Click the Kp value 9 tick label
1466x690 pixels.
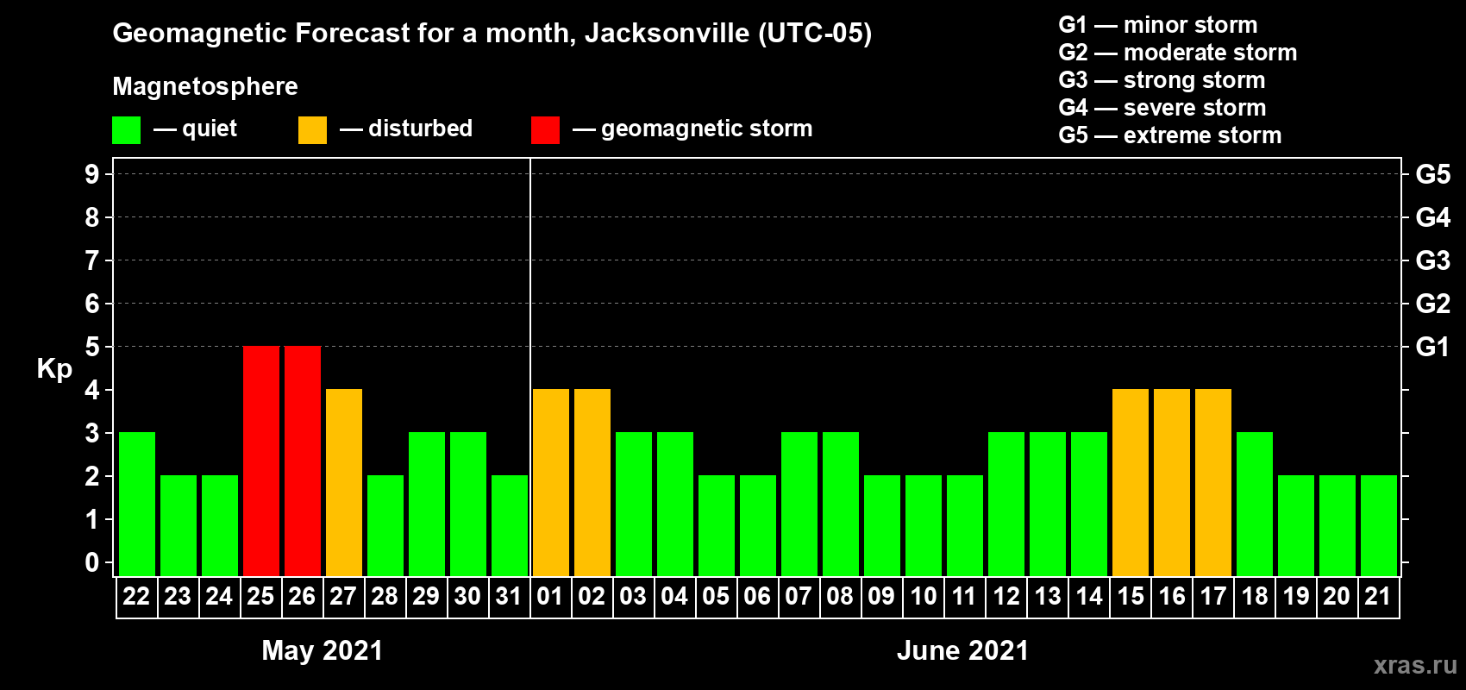click(92, 174)
